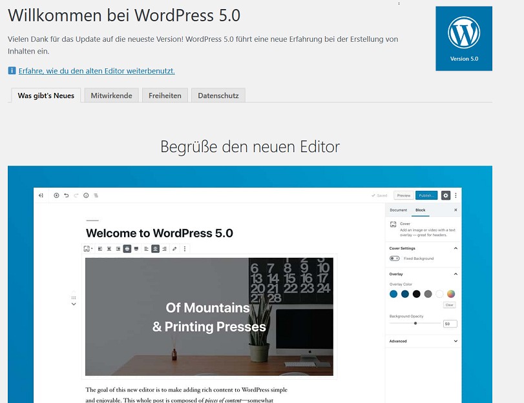
Task: Pick the black overlay color swatch
Action: 416,294
